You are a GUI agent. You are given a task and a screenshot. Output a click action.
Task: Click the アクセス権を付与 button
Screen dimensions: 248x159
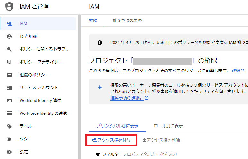tap(111, 140)
